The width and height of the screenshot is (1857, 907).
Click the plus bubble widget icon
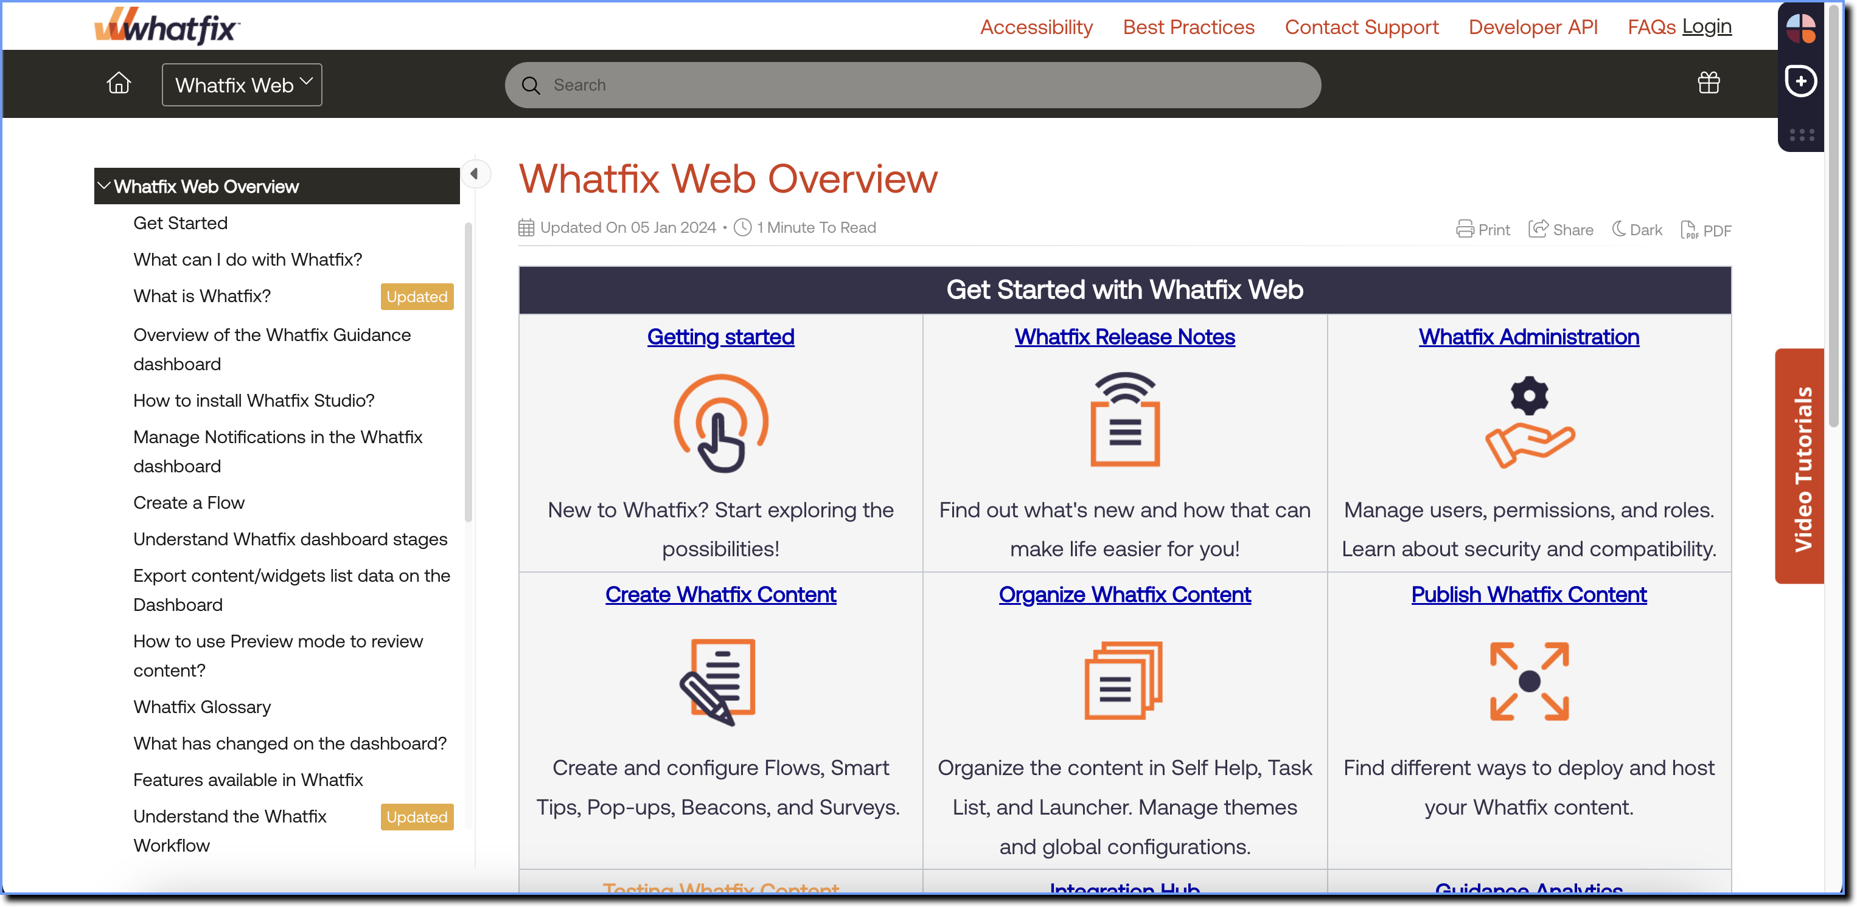tap(1800, 81)
